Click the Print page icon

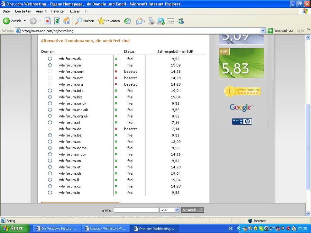(151, 21)
